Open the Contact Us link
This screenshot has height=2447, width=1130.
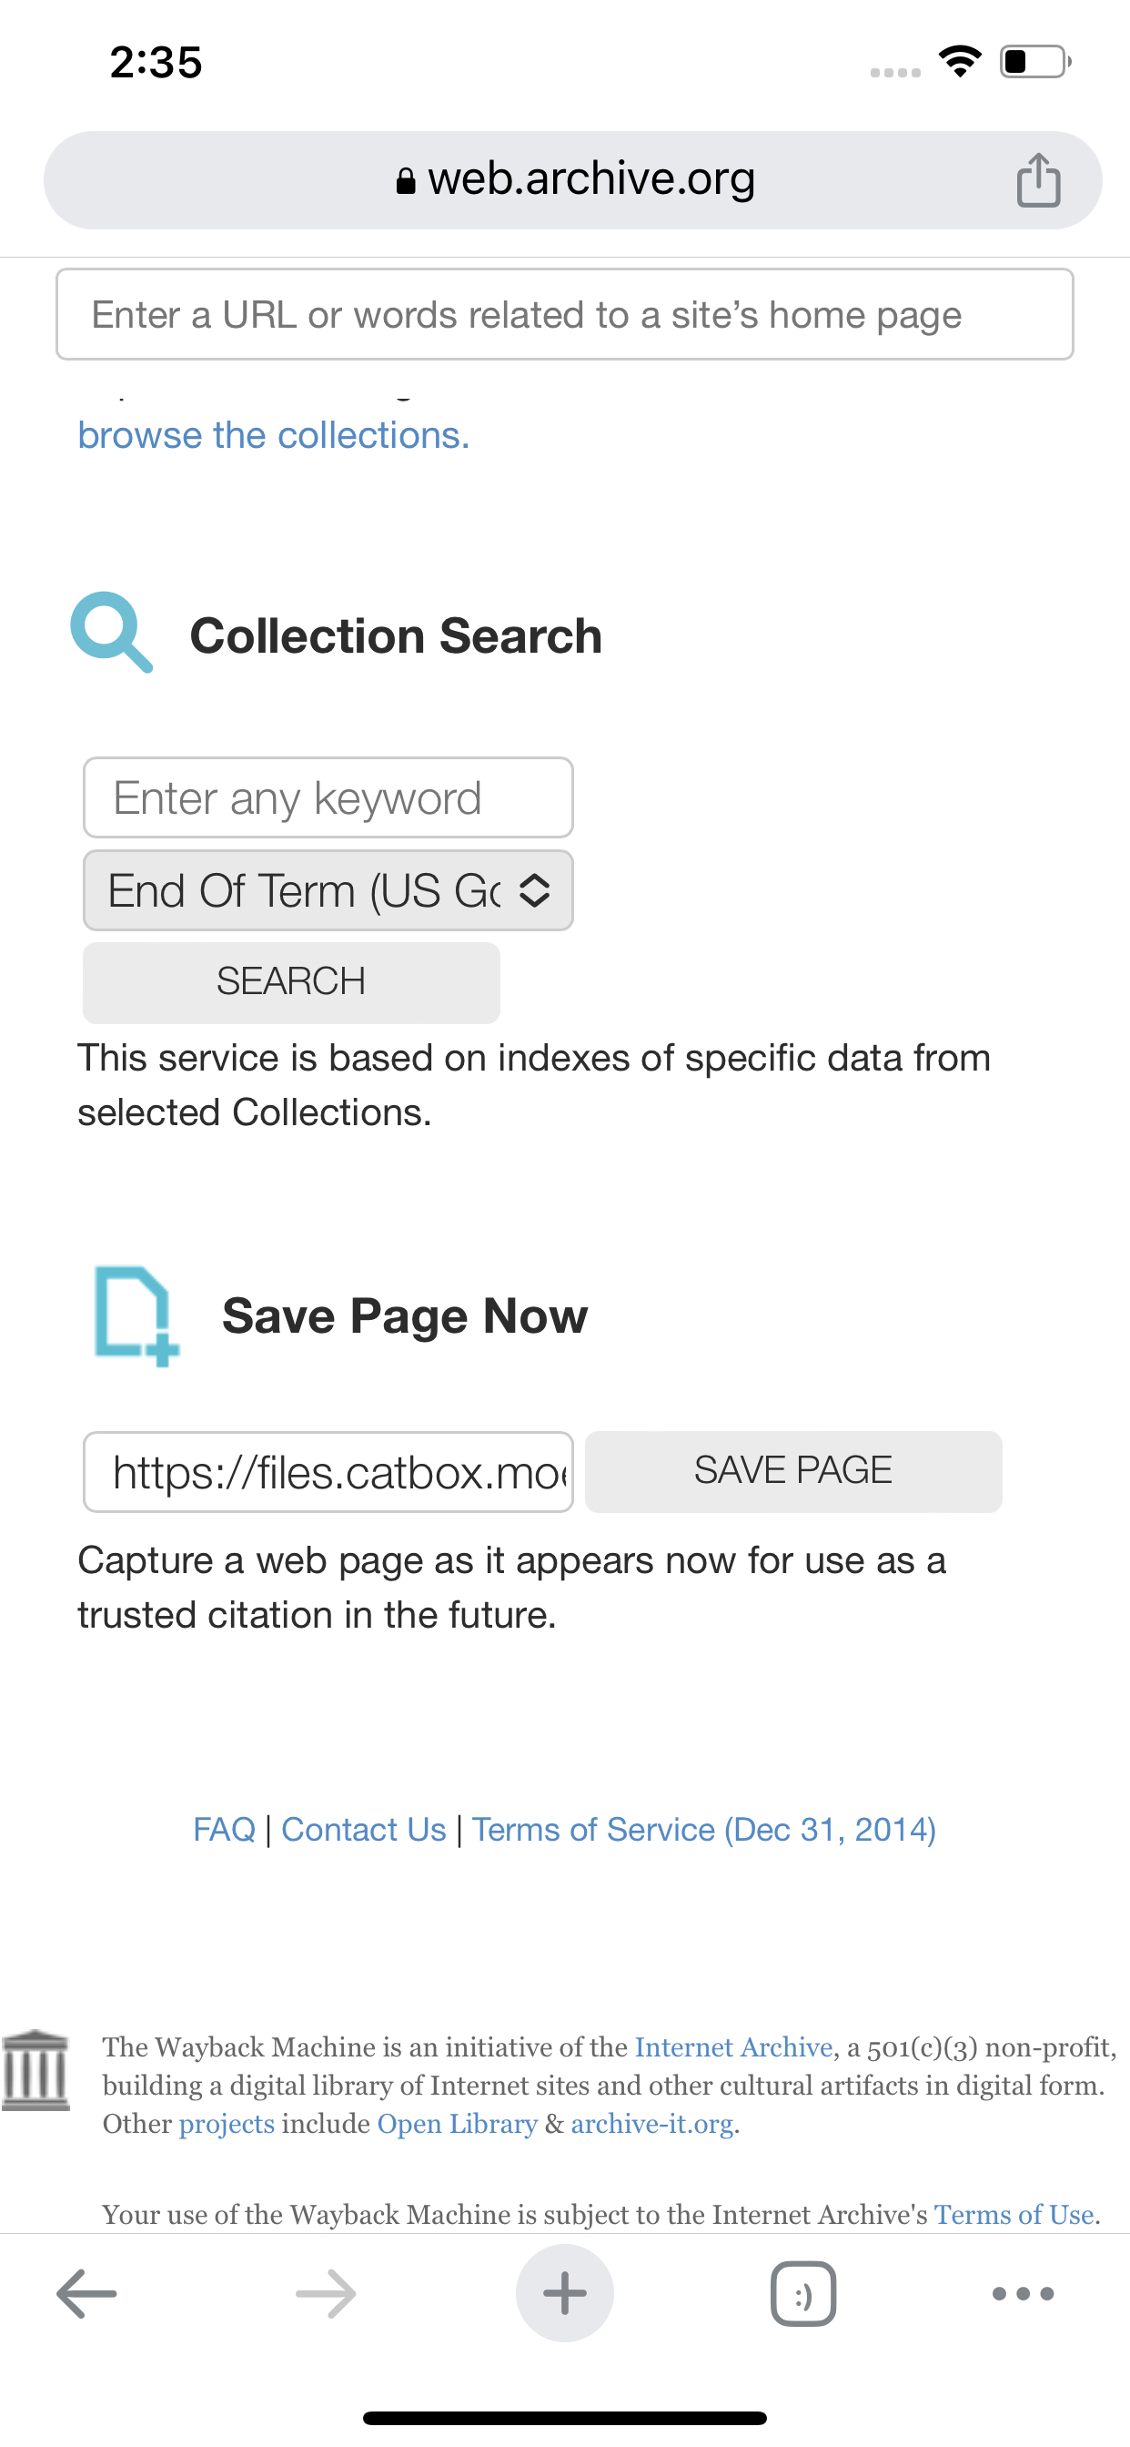point(364,1829)
